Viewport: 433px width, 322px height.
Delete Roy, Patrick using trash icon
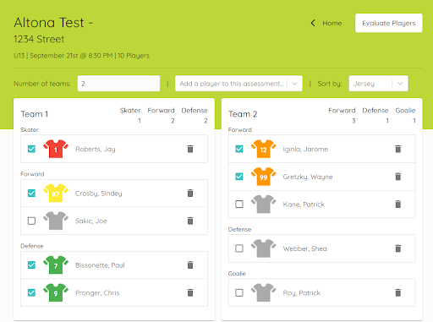(x=398, y=292)
